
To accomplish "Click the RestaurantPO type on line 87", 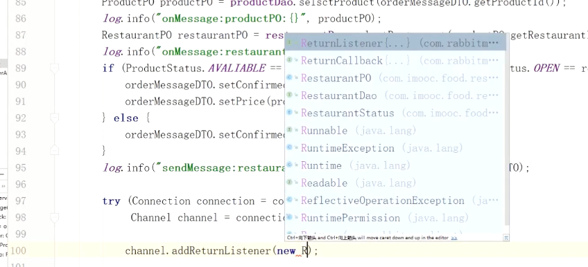I will click(x=137, y=35).
